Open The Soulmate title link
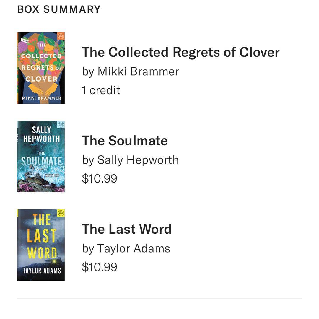 124,141
